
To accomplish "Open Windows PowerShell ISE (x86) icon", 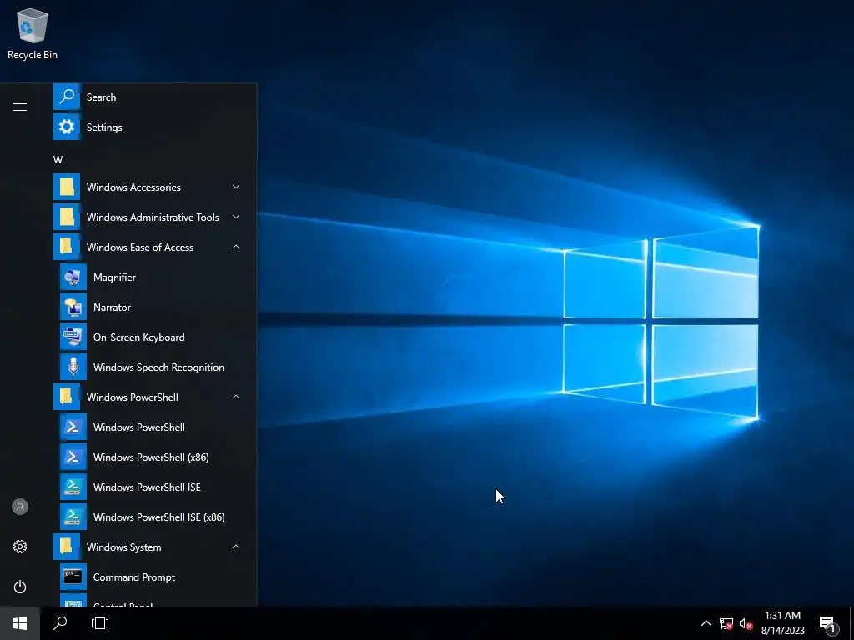I will tap(73, 517).
